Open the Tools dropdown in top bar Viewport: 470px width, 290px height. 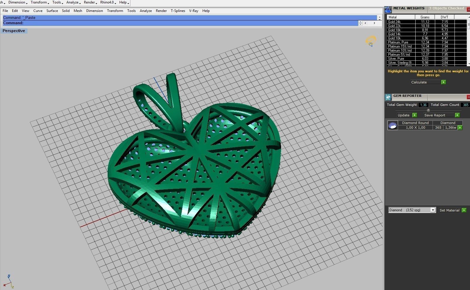click(x=58, y=2)
